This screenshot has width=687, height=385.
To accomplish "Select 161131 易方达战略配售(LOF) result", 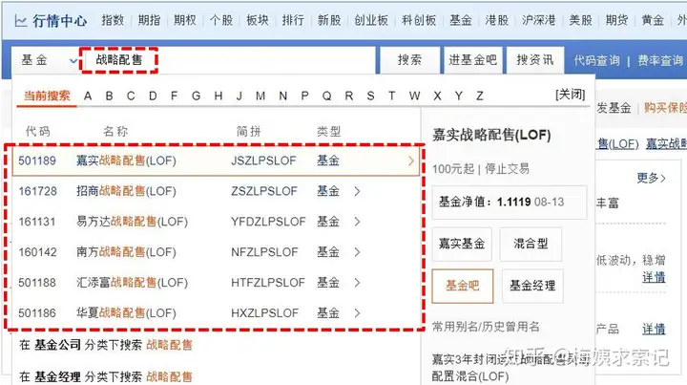I will click(x=216, y=222).
